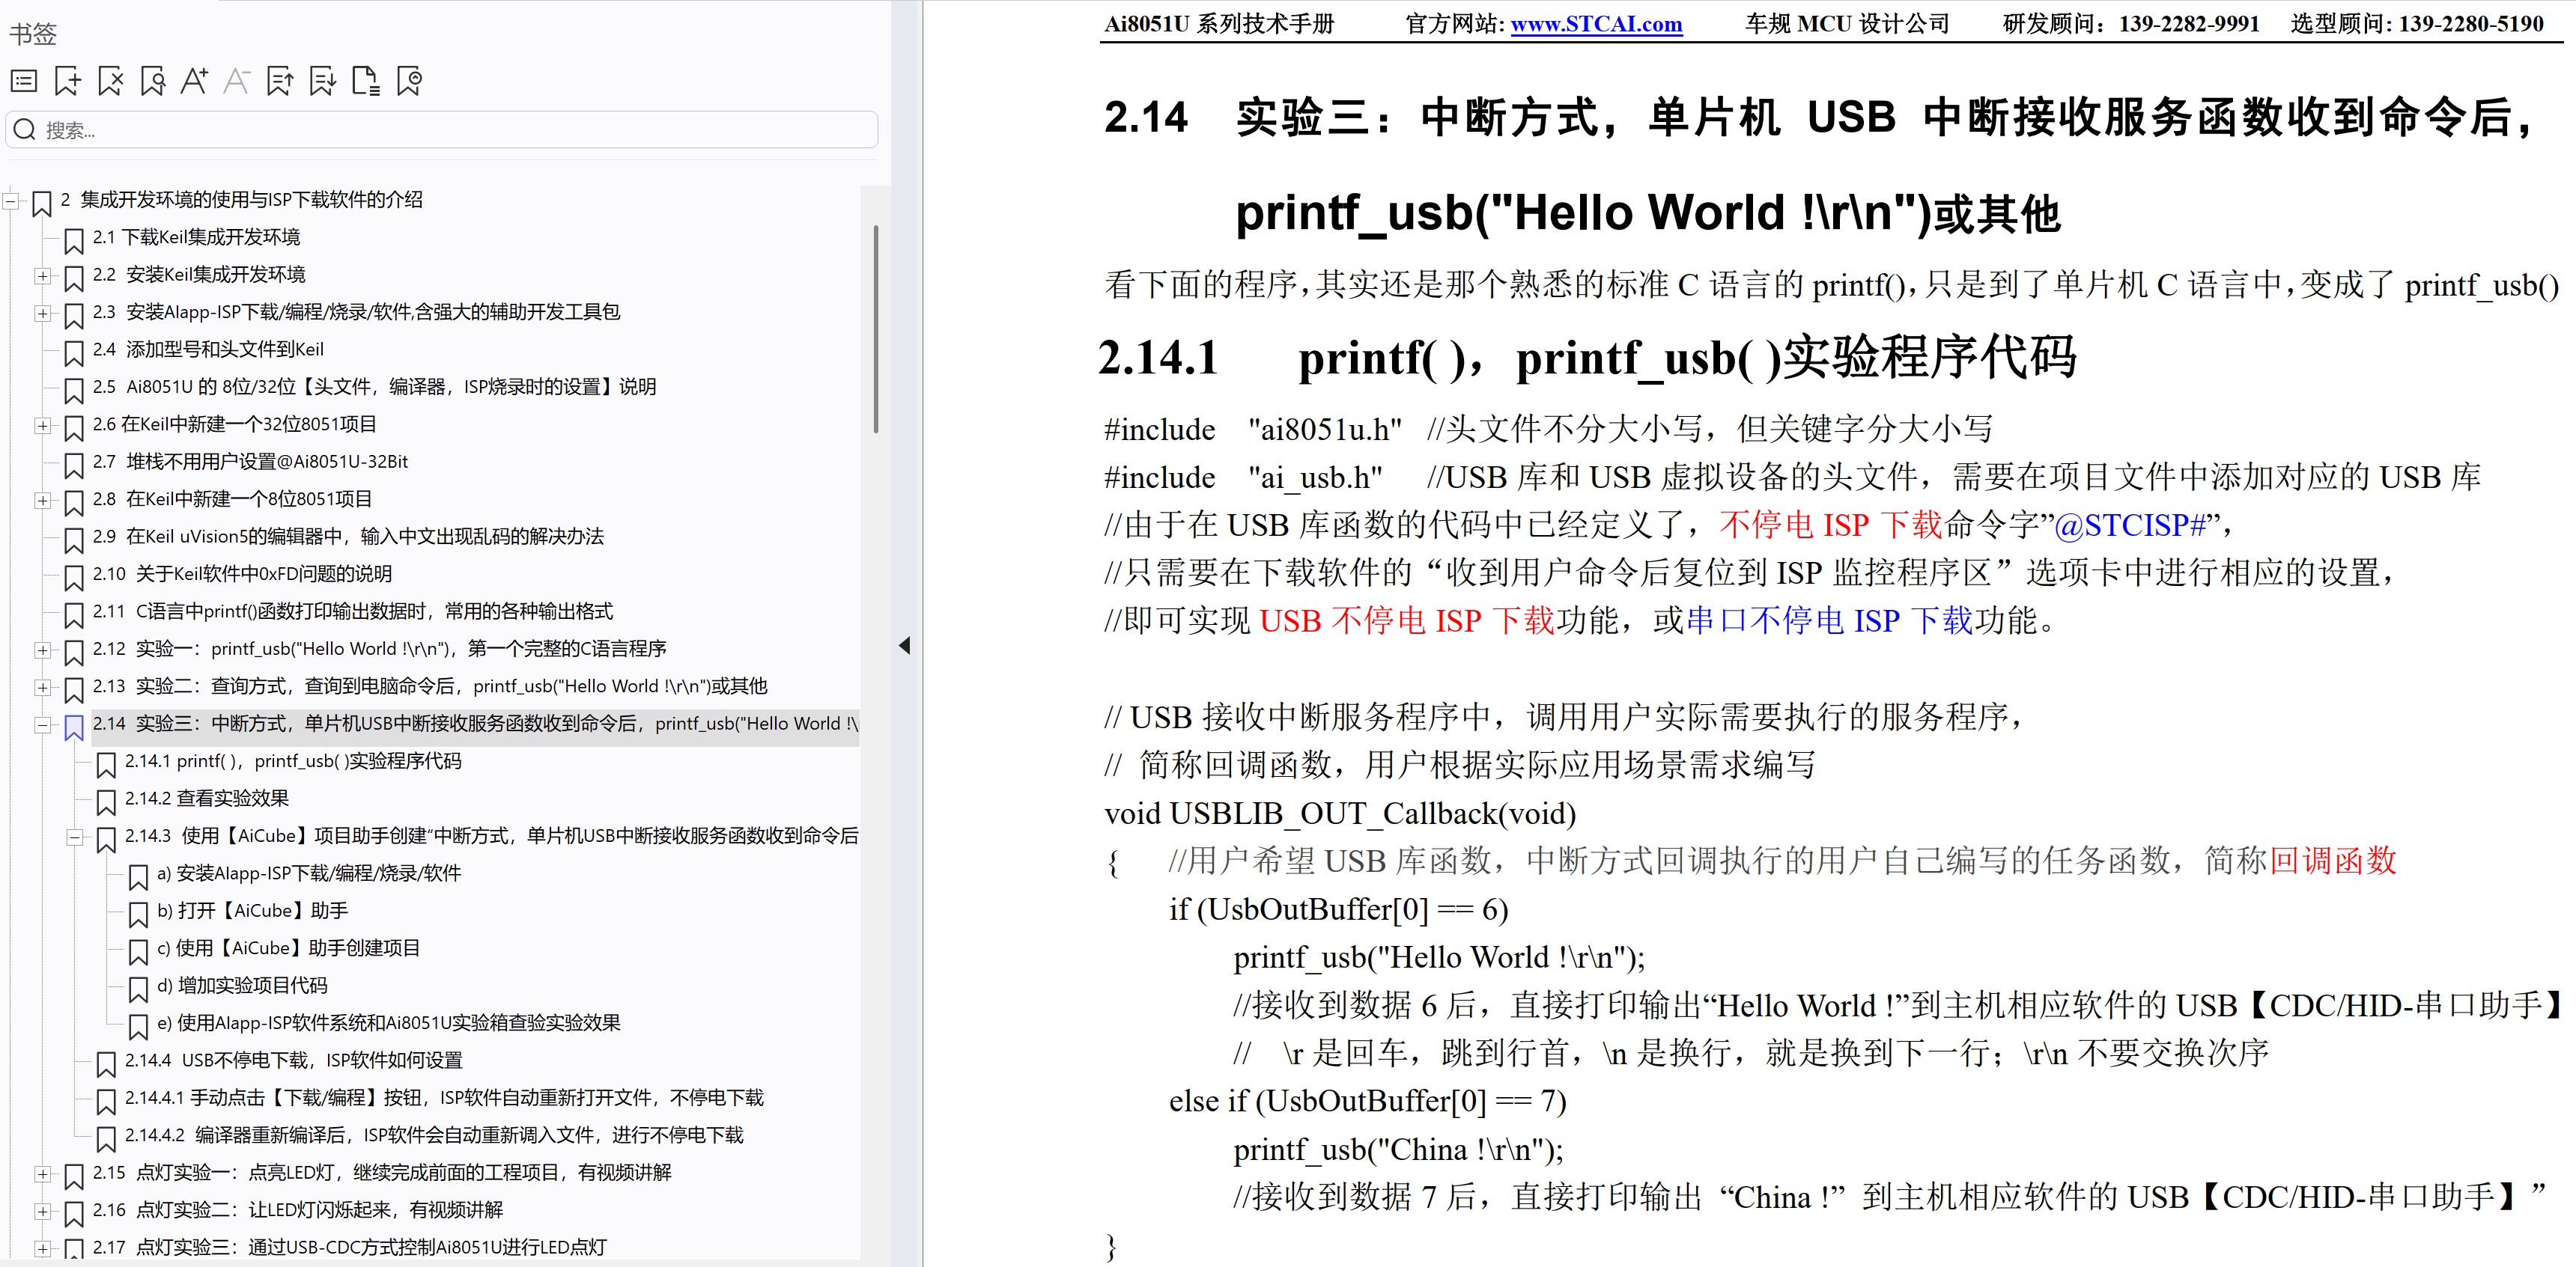Expand bookmark 2.12 实验一
Screen dimensions: 2576x1267
(x=42, y=650)
